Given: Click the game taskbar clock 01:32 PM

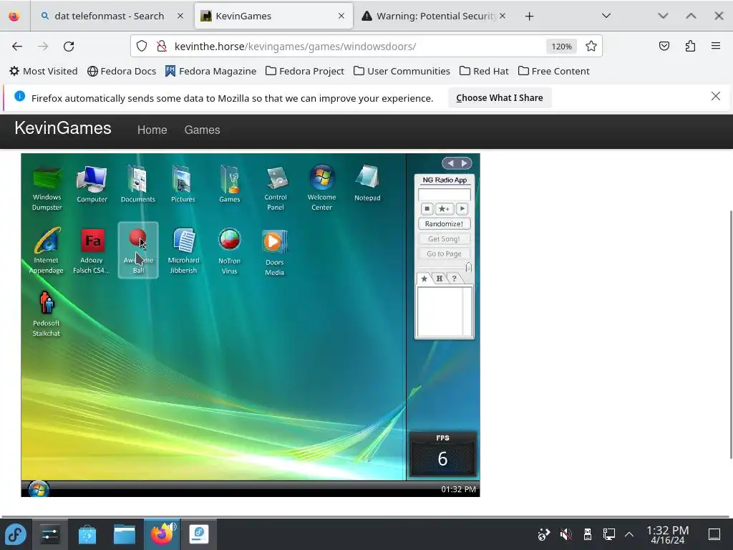Looking at the screenshot, I should pyautogui.click(x=458, y=489).
